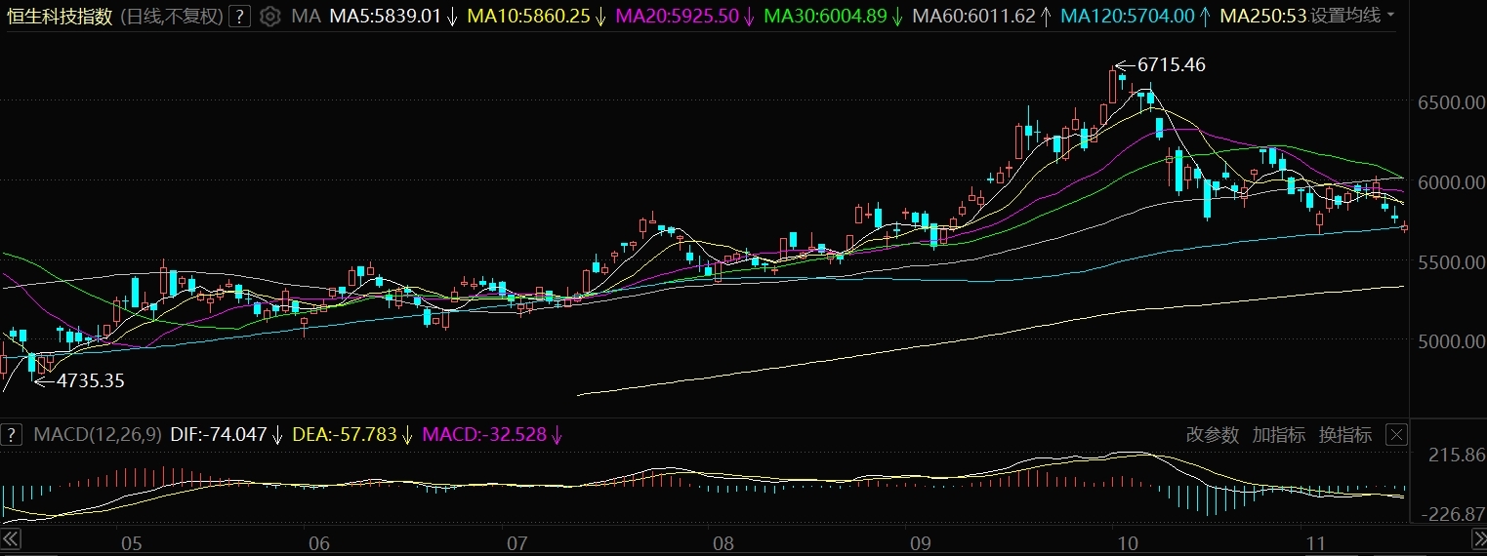Click the (日线,不复权) period label
Viewport: 1487px width, 556px height.
173,16
